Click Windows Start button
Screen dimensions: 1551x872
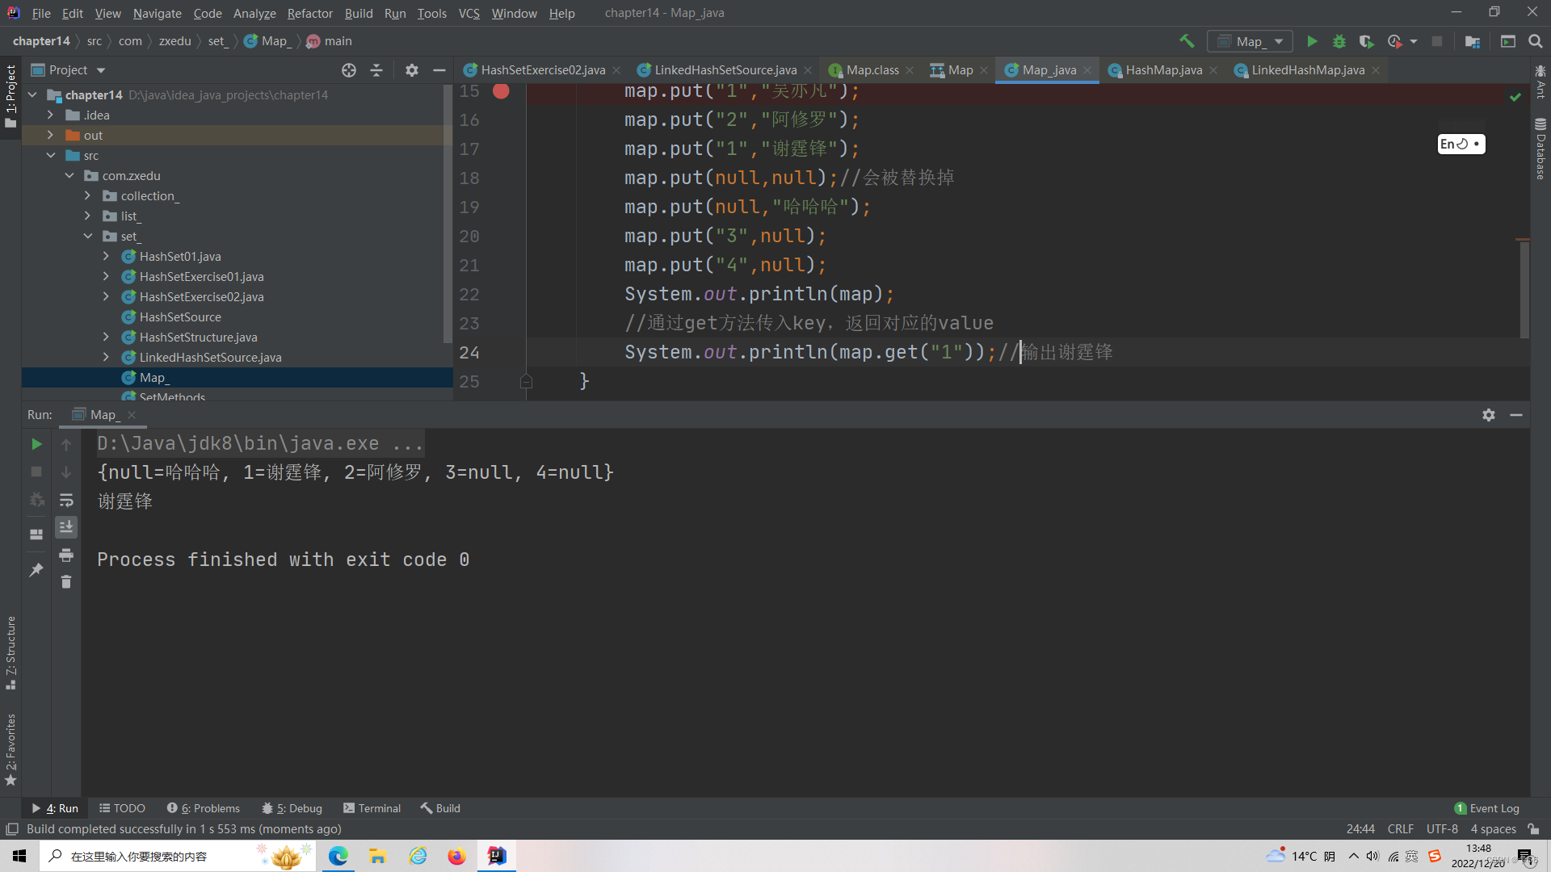coord(19,856)
